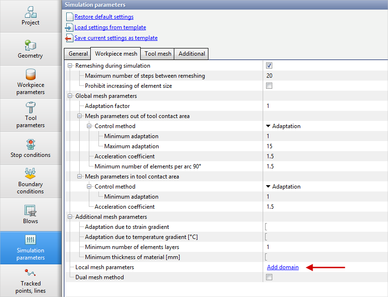Screen dimensions: 388x297
Task: Open Control method dropdown for out-of-contact area
Action: (x=283, y=126)
